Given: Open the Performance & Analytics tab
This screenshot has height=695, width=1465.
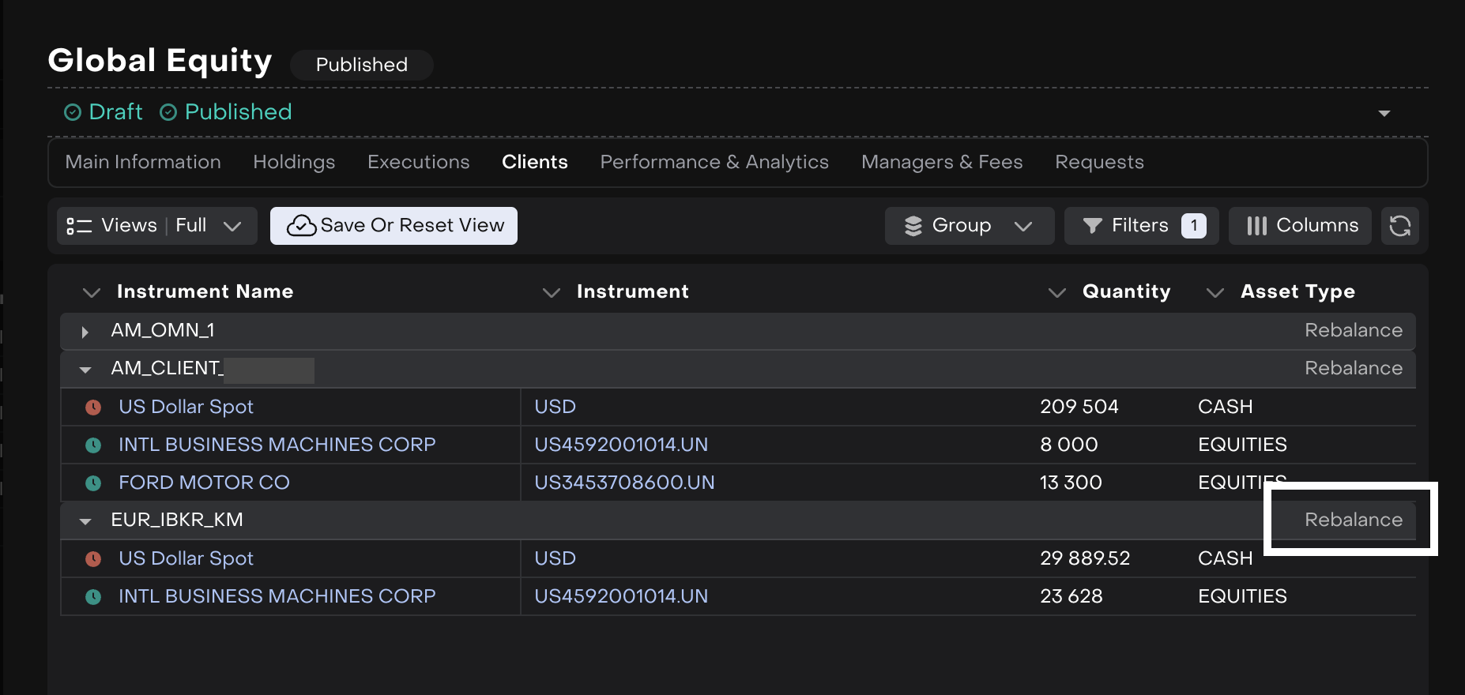Looking at the screenshot, I should 714,162.
